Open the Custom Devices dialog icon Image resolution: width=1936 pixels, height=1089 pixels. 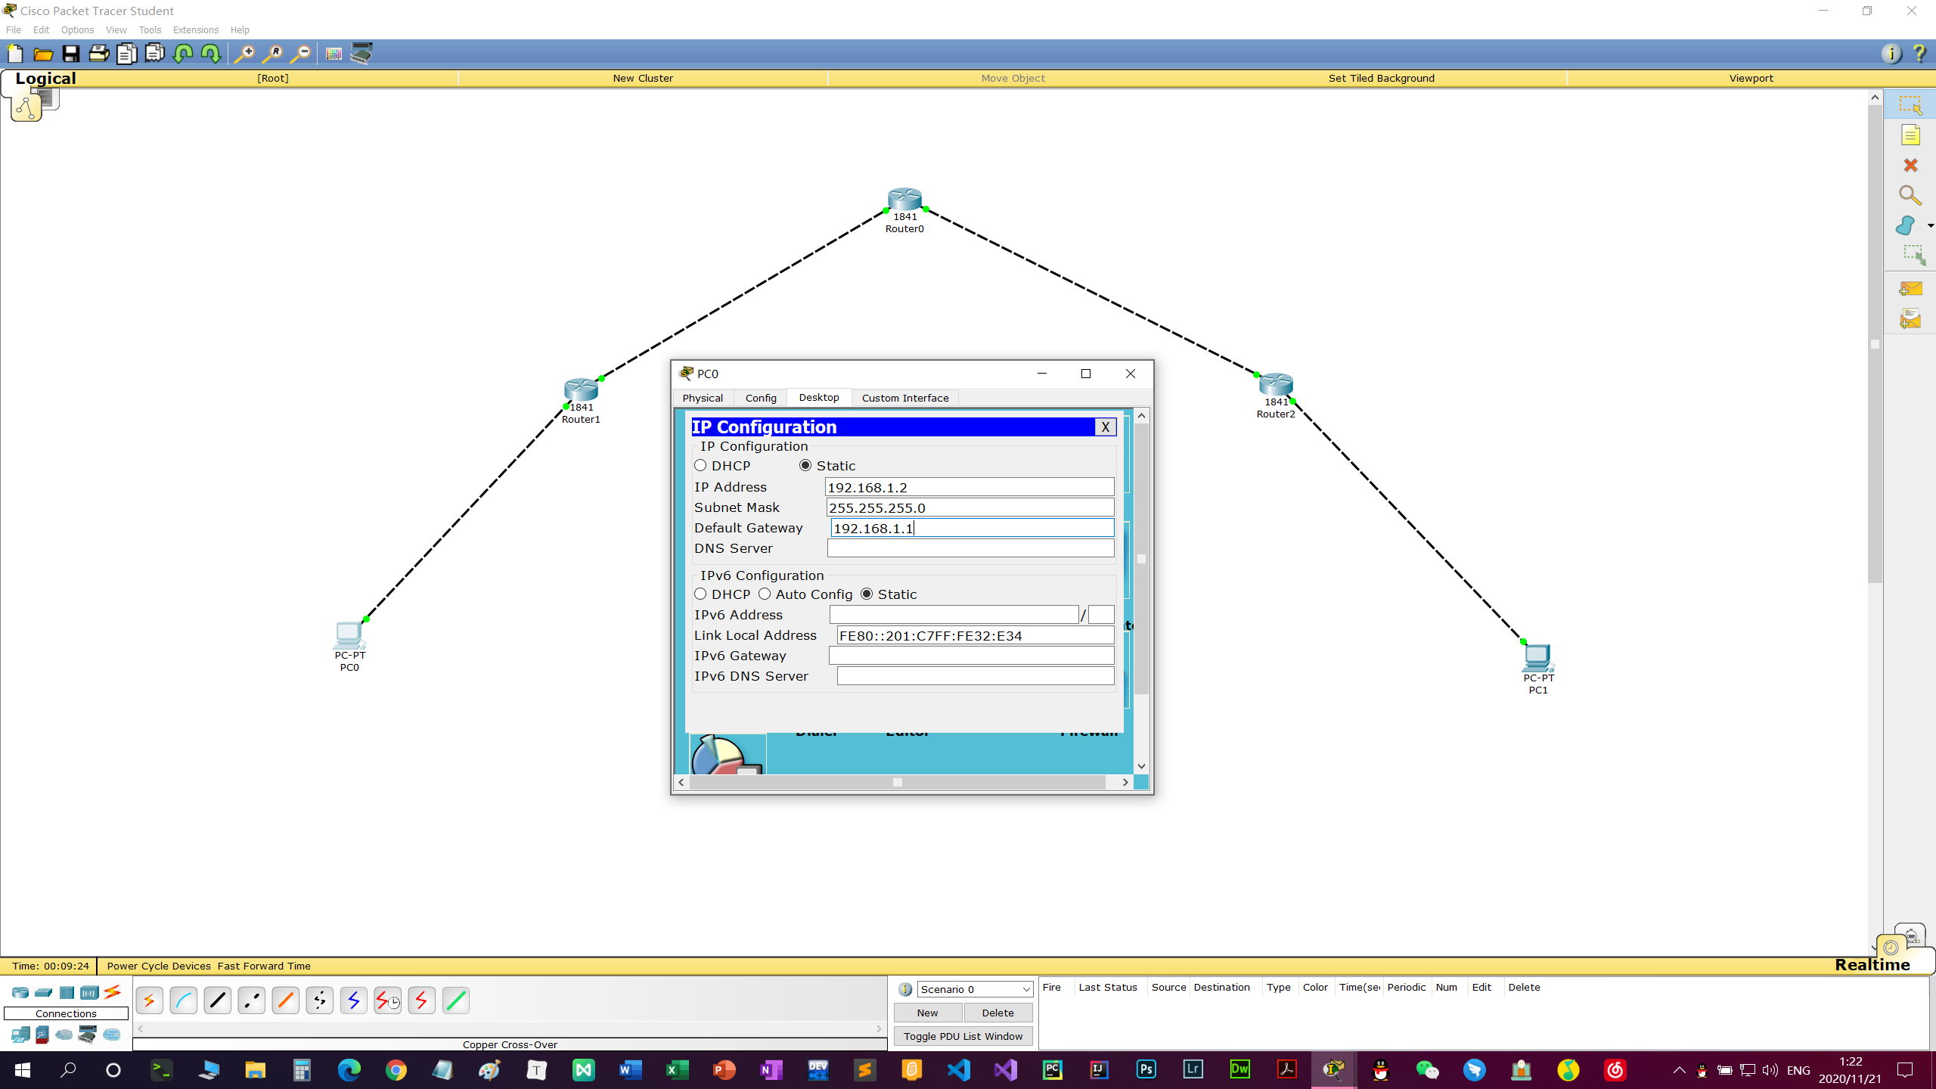click(x=361, y=54)
